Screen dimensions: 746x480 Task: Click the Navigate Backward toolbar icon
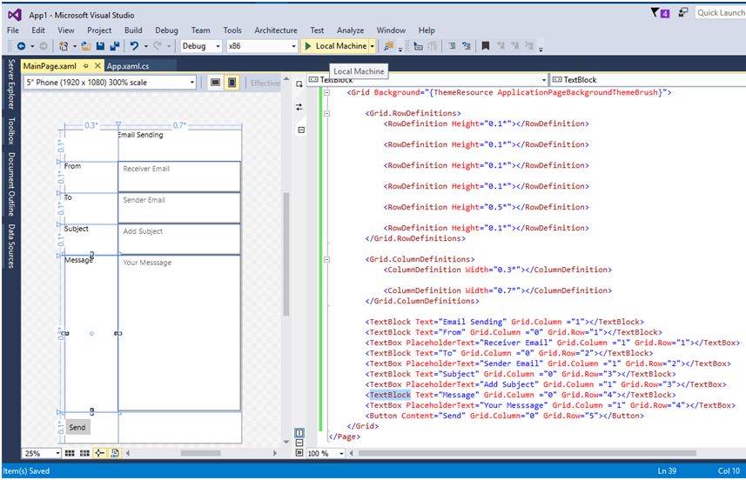point(19,46)
